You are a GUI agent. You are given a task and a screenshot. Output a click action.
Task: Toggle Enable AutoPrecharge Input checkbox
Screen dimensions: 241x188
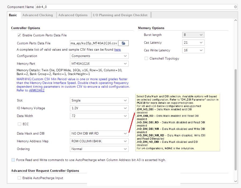(19, 178)
